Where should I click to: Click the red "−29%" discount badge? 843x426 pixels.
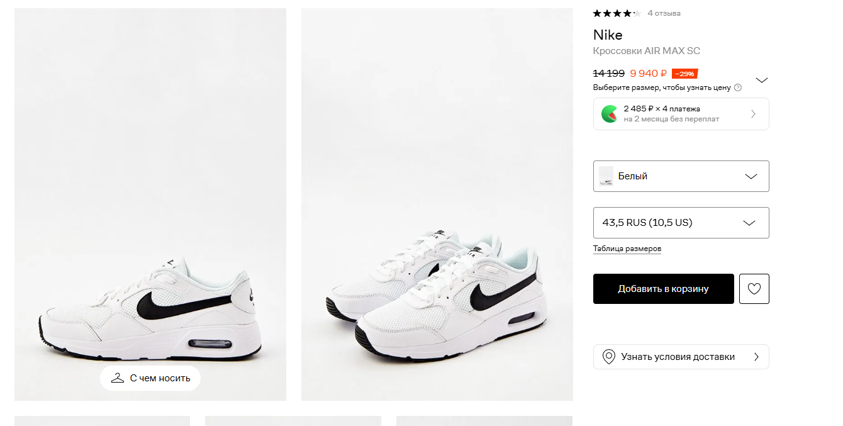tap(684, 74)
